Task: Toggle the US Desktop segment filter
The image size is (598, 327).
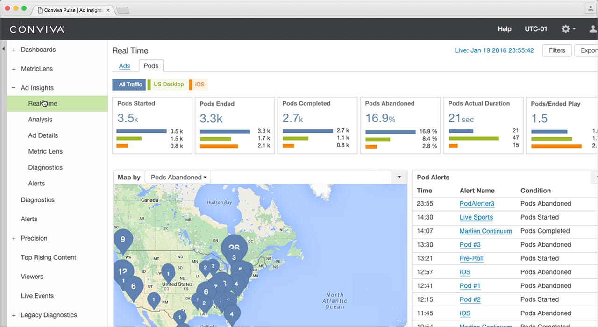Action: [167, 85]
